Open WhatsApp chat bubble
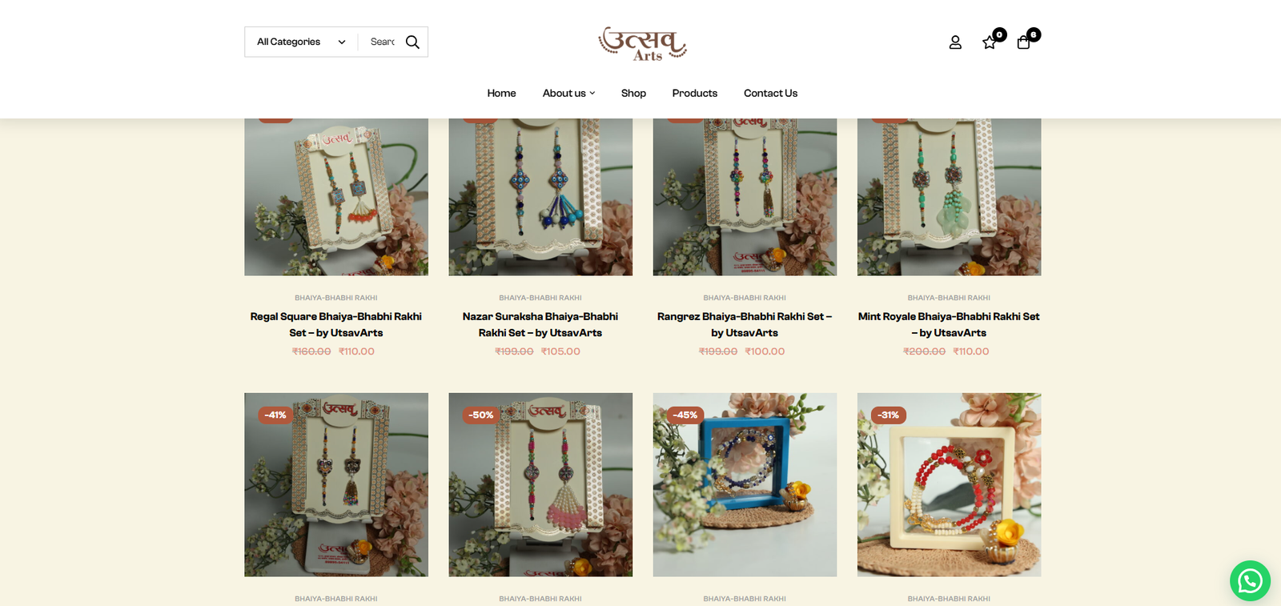 click(1250, 580)
